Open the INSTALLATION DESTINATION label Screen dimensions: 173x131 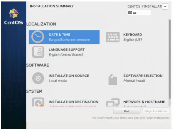73,102
